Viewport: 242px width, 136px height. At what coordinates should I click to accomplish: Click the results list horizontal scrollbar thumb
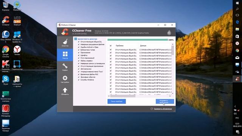[x=123, y=96]
